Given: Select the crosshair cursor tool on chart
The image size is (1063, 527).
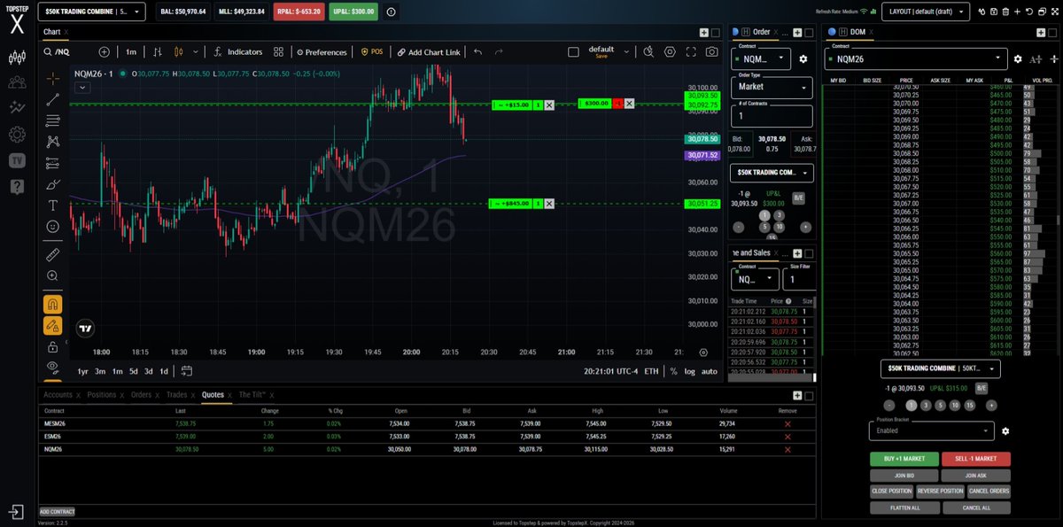Looking at the screenshot, I should pos(53,79).
